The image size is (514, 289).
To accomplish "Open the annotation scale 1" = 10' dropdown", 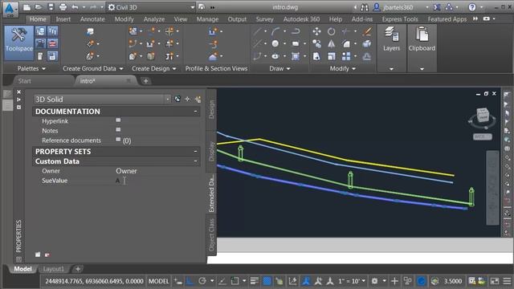I will pyautogui.click(x=352, y=281).
